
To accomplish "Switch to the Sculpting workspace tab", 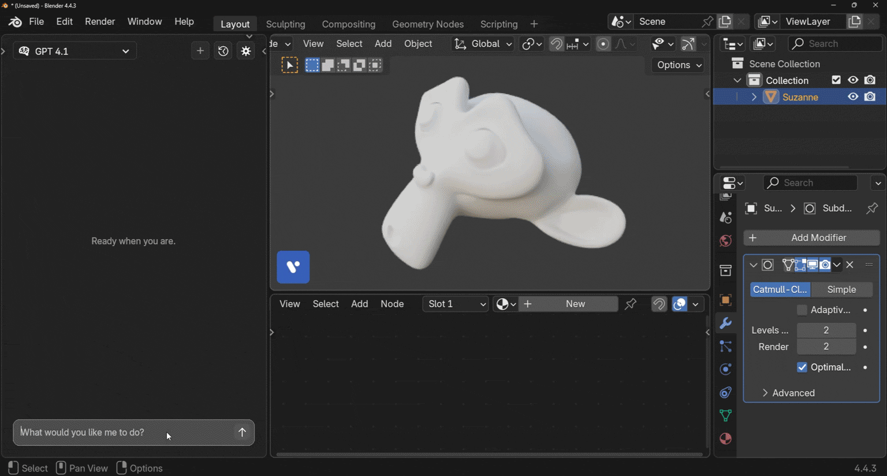I will point(285,24).
